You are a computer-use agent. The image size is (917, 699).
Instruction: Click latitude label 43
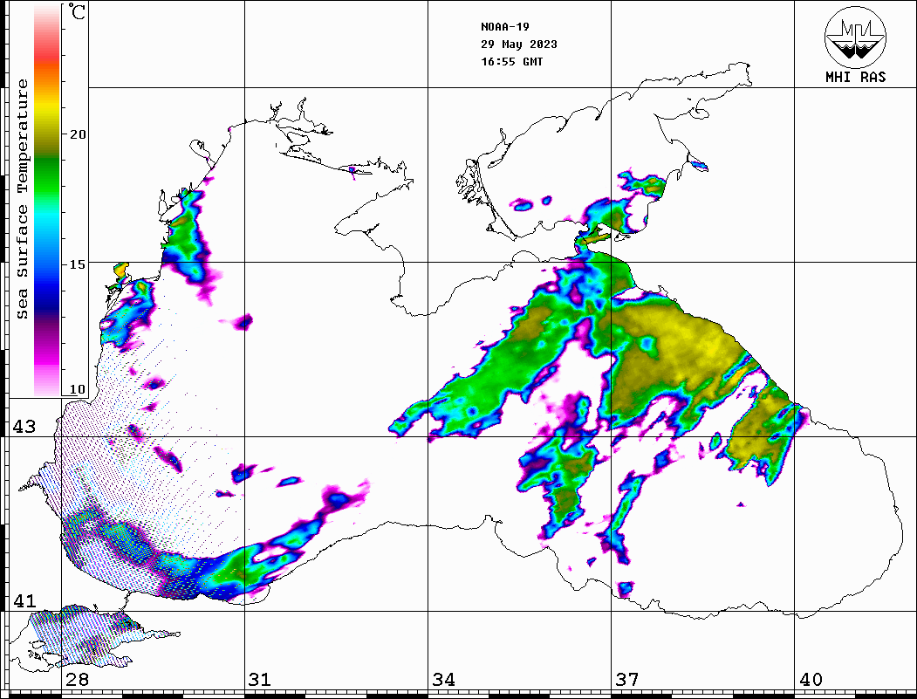tap(24, 427)
